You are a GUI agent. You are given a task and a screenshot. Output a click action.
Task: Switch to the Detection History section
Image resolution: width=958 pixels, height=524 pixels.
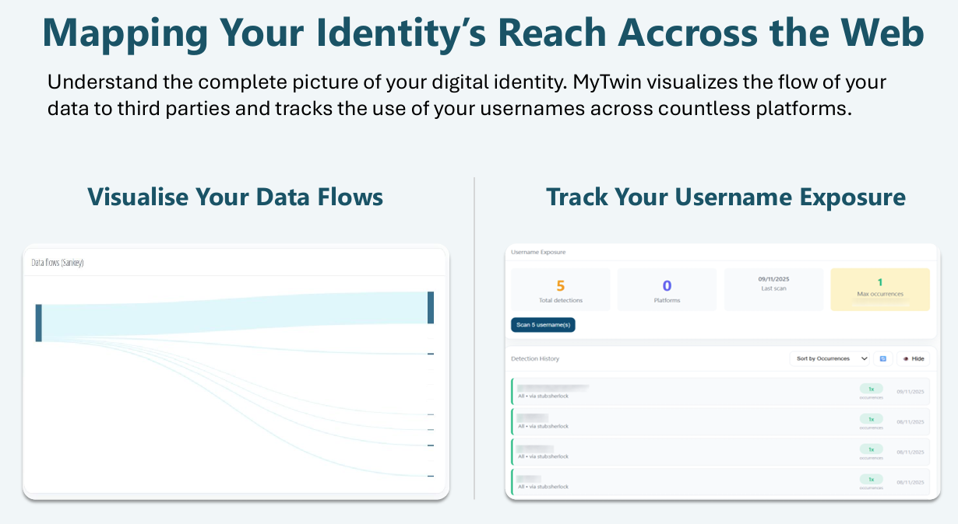(534, 358)
